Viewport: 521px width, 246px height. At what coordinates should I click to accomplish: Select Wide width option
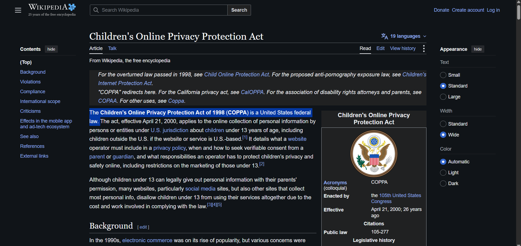[x=443, y=135]
